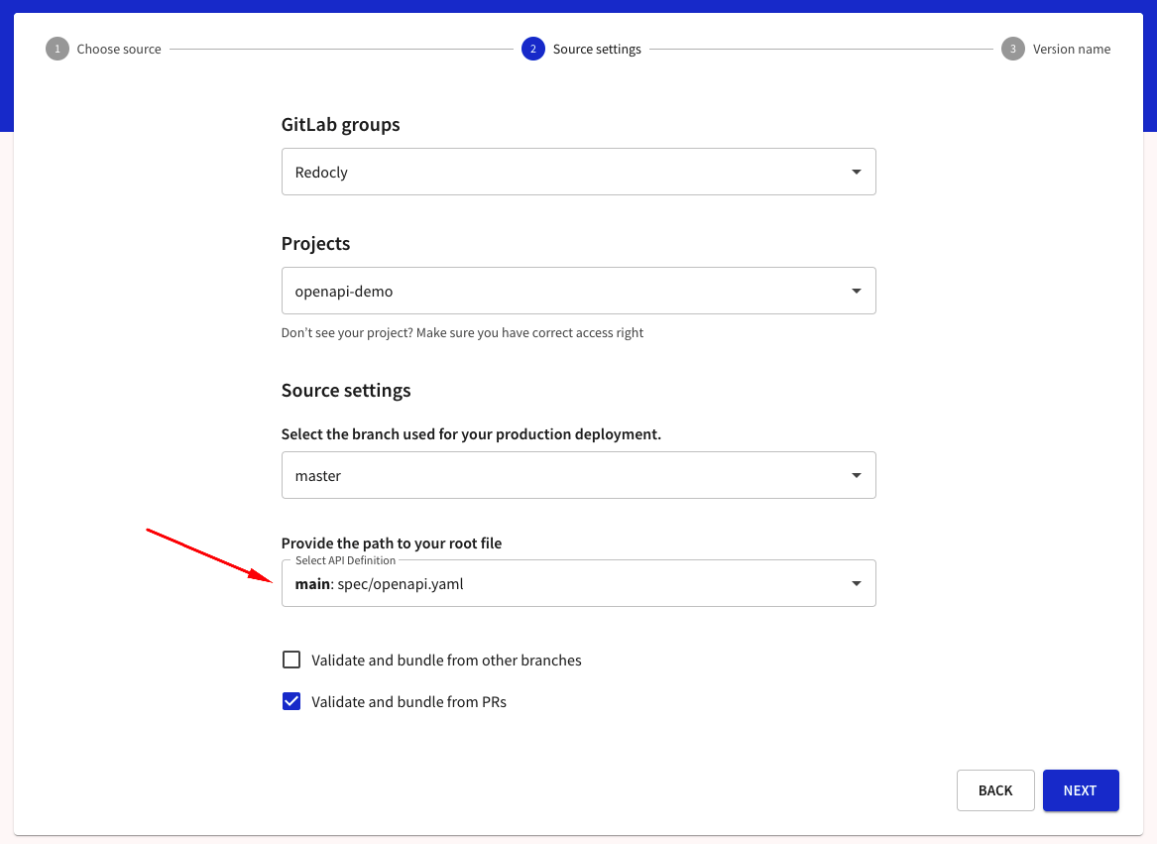1157x844 pixels.
Task: Click the step 2 circle icon
Action: coord(532,49)
